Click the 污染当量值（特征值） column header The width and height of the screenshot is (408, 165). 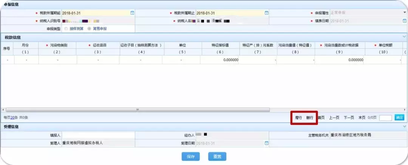tap(296, 45)
